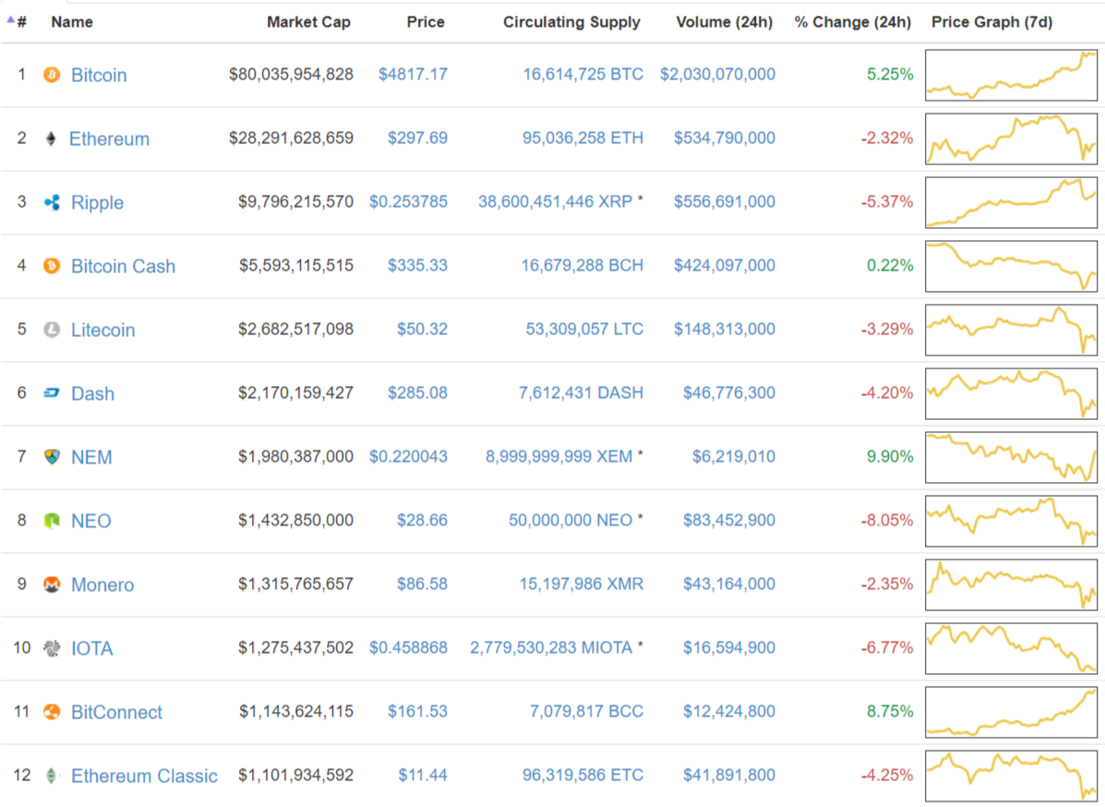Click the NEM shield icon
The height and width of the screenshot is (807, 1105).
[52, 457]
